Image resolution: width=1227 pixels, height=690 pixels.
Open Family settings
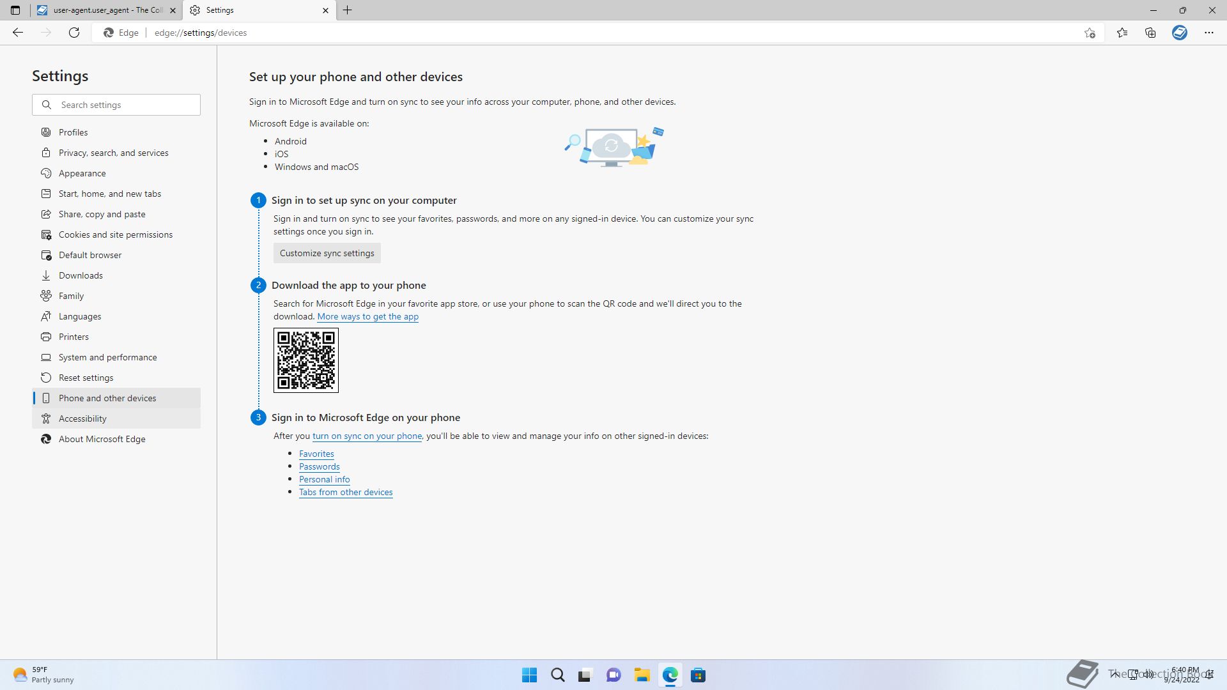pyautogui.click(x=116, y=296)
